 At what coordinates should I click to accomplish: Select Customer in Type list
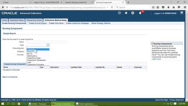(x=38, y=49)
